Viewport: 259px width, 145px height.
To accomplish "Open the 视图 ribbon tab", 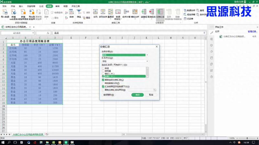I will pyautogui.click(x=66, y=6).
